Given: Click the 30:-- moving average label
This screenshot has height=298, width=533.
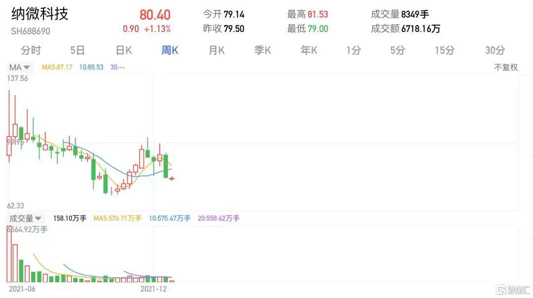Looking at the screenshot, I should click(x=117, y=67).
